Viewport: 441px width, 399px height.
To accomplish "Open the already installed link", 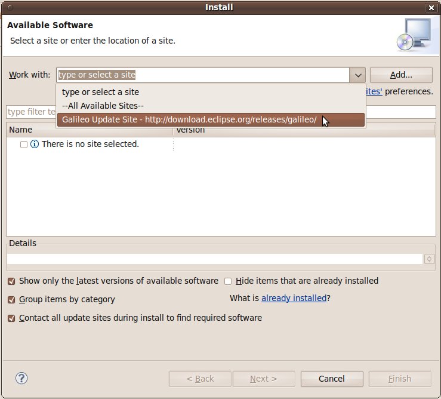I will tap(294, 298).
